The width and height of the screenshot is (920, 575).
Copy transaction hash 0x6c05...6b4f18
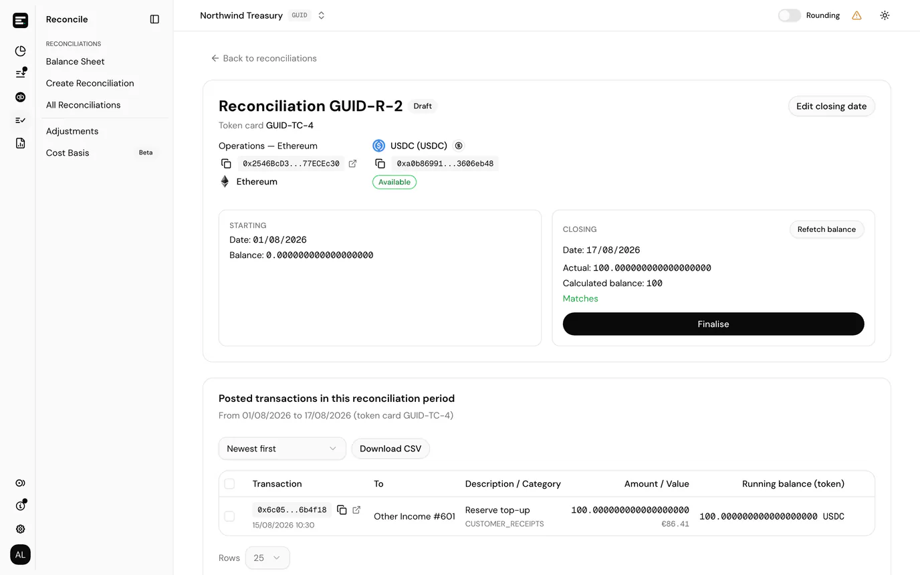coord(342,510)
